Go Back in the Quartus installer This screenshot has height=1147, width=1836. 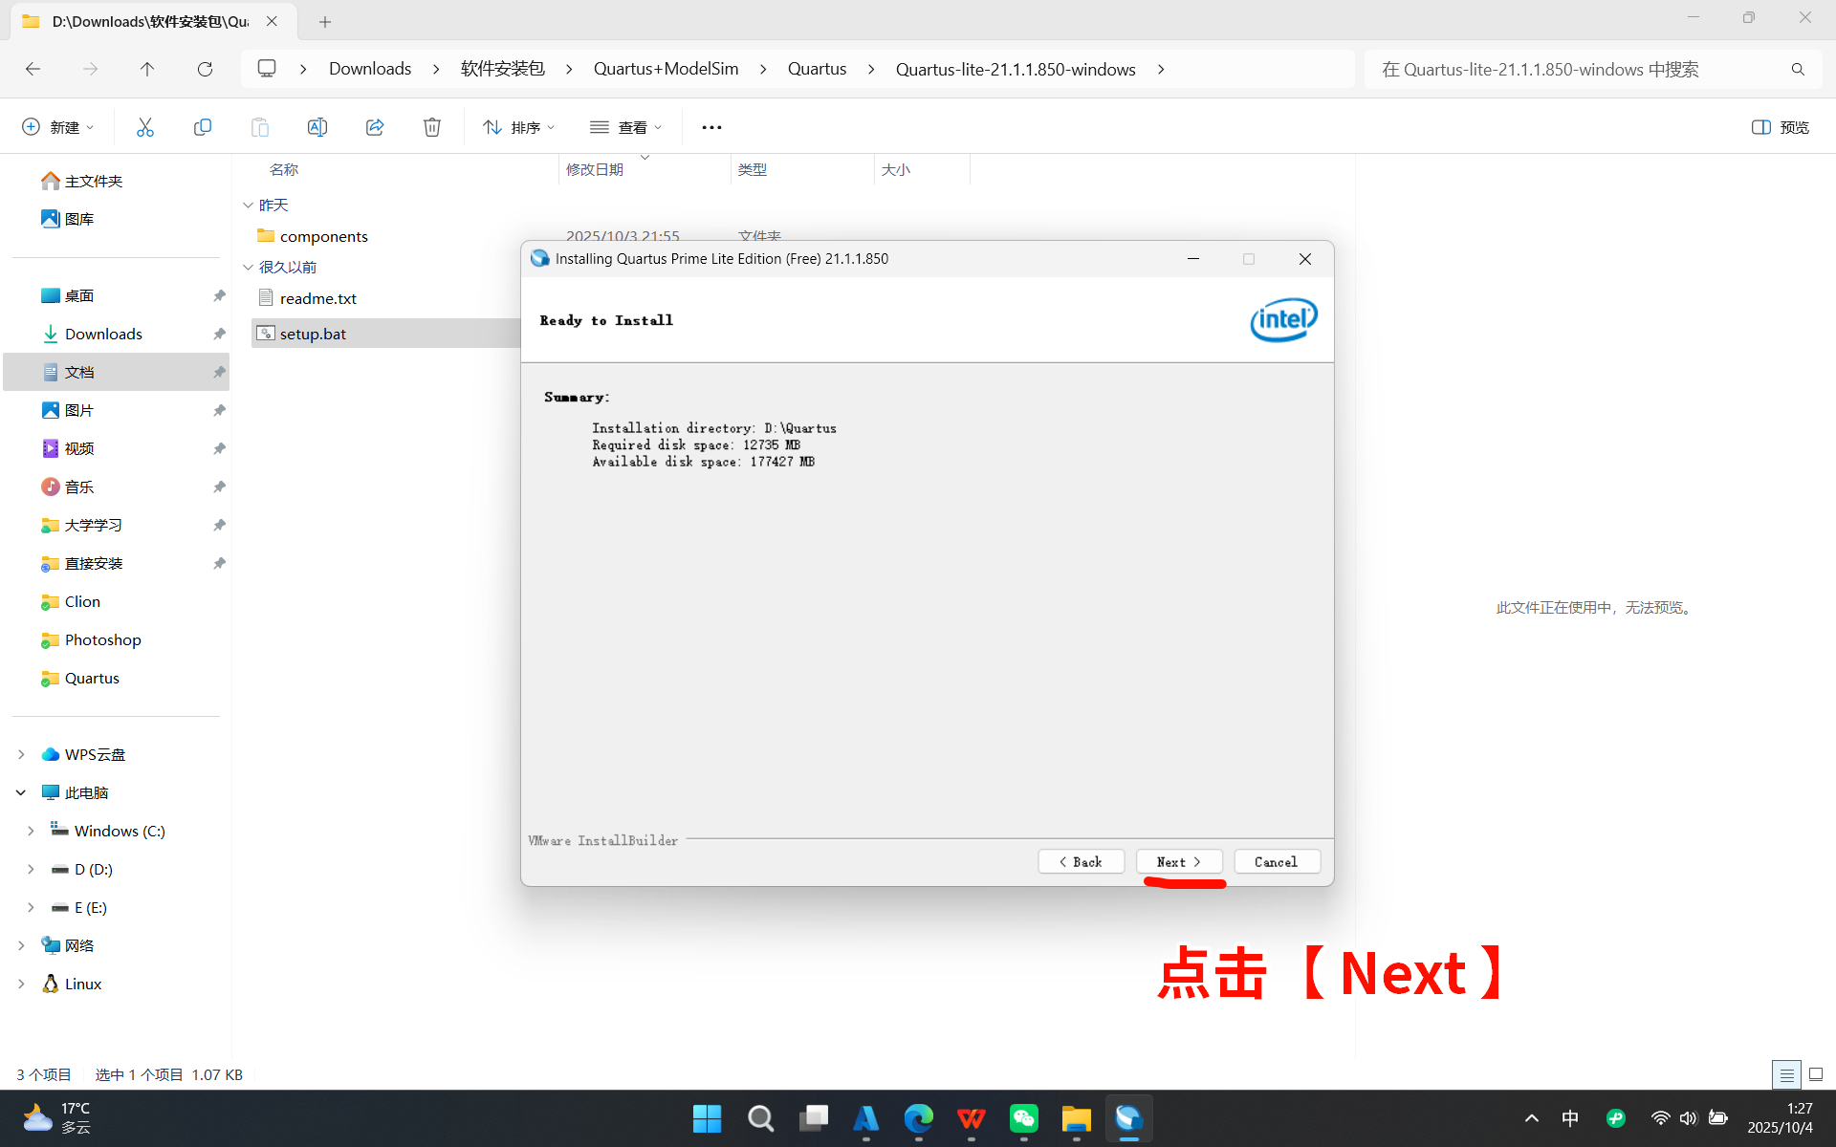1082,861
